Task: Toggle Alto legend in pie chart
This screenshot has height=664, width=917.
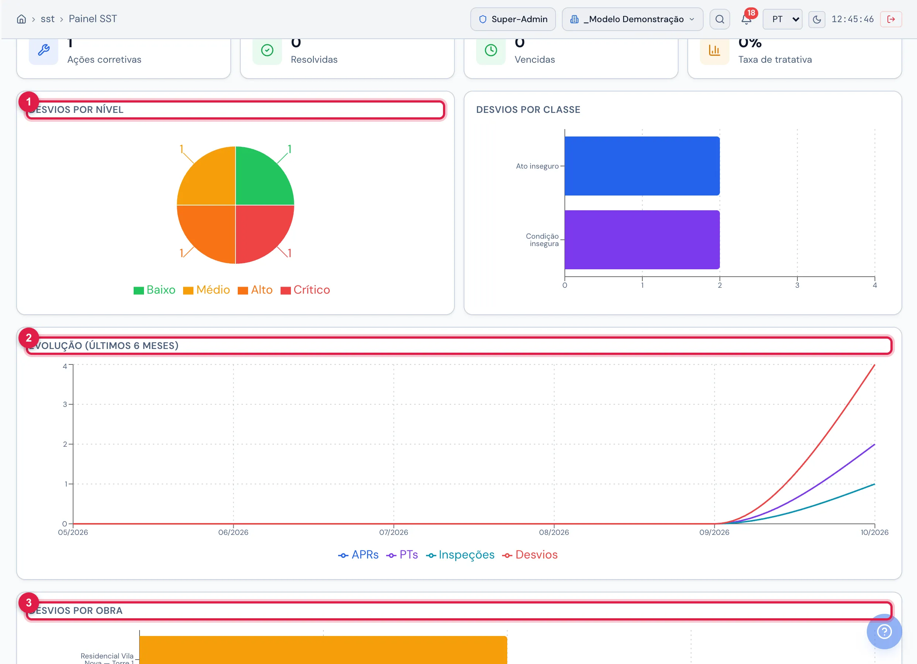Action: point(255,290)
